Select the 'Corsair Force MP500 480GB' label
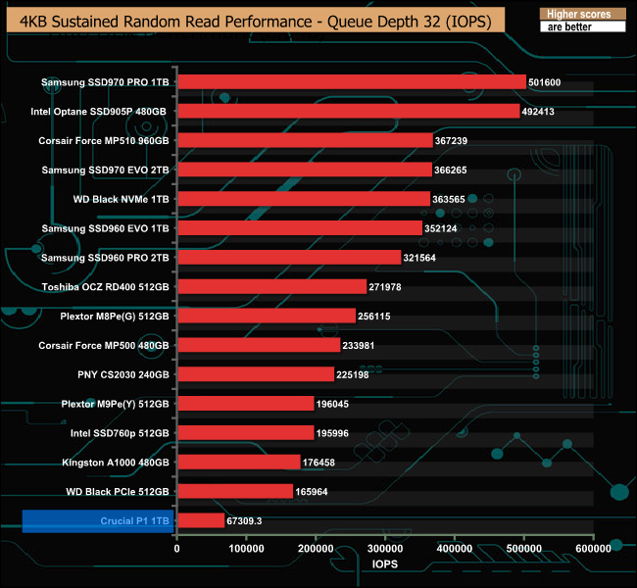The image size is (637, 588). 104,345
